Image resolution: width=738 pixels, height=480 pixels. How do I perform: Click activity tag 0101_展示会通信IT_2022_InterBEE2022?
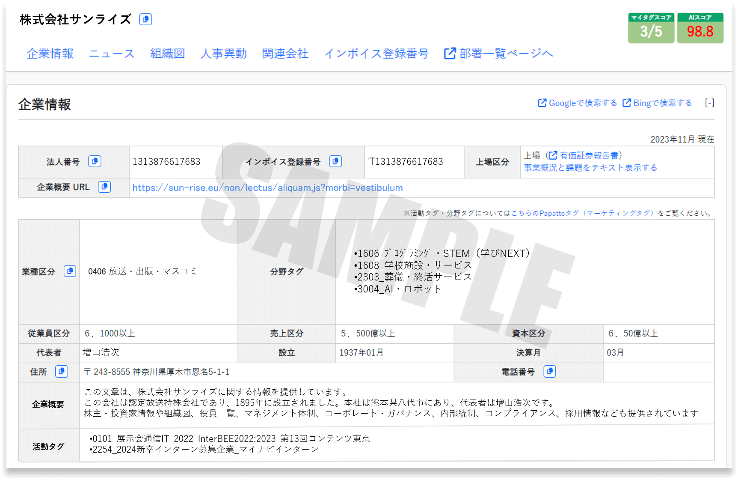click(229, 438)
